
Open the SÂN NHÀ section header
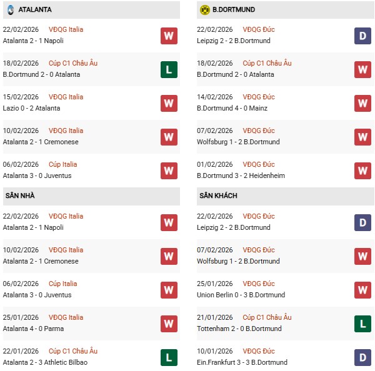(21, 196)
